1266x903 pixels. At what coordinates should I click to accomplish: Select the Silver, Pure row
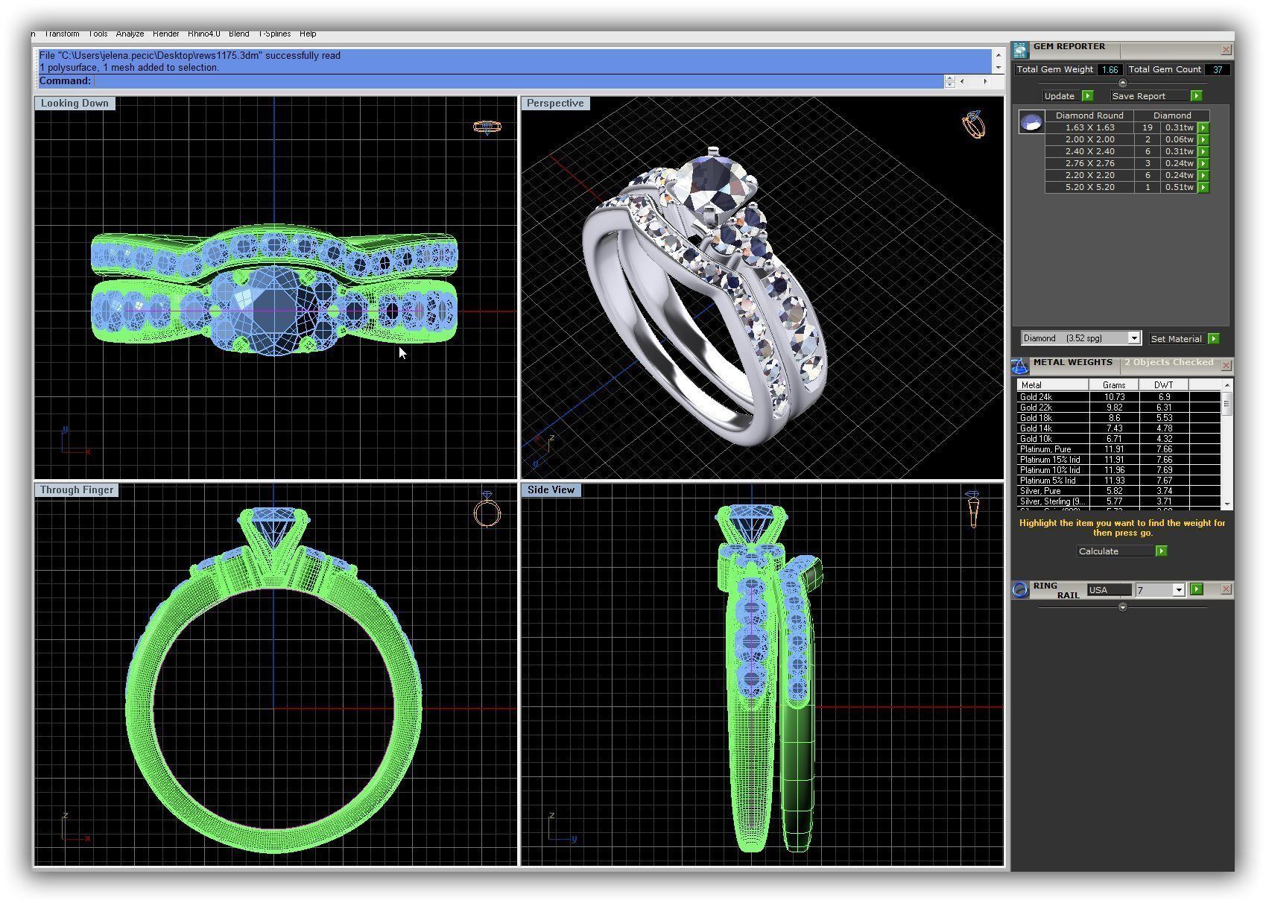coord(1118,491)
